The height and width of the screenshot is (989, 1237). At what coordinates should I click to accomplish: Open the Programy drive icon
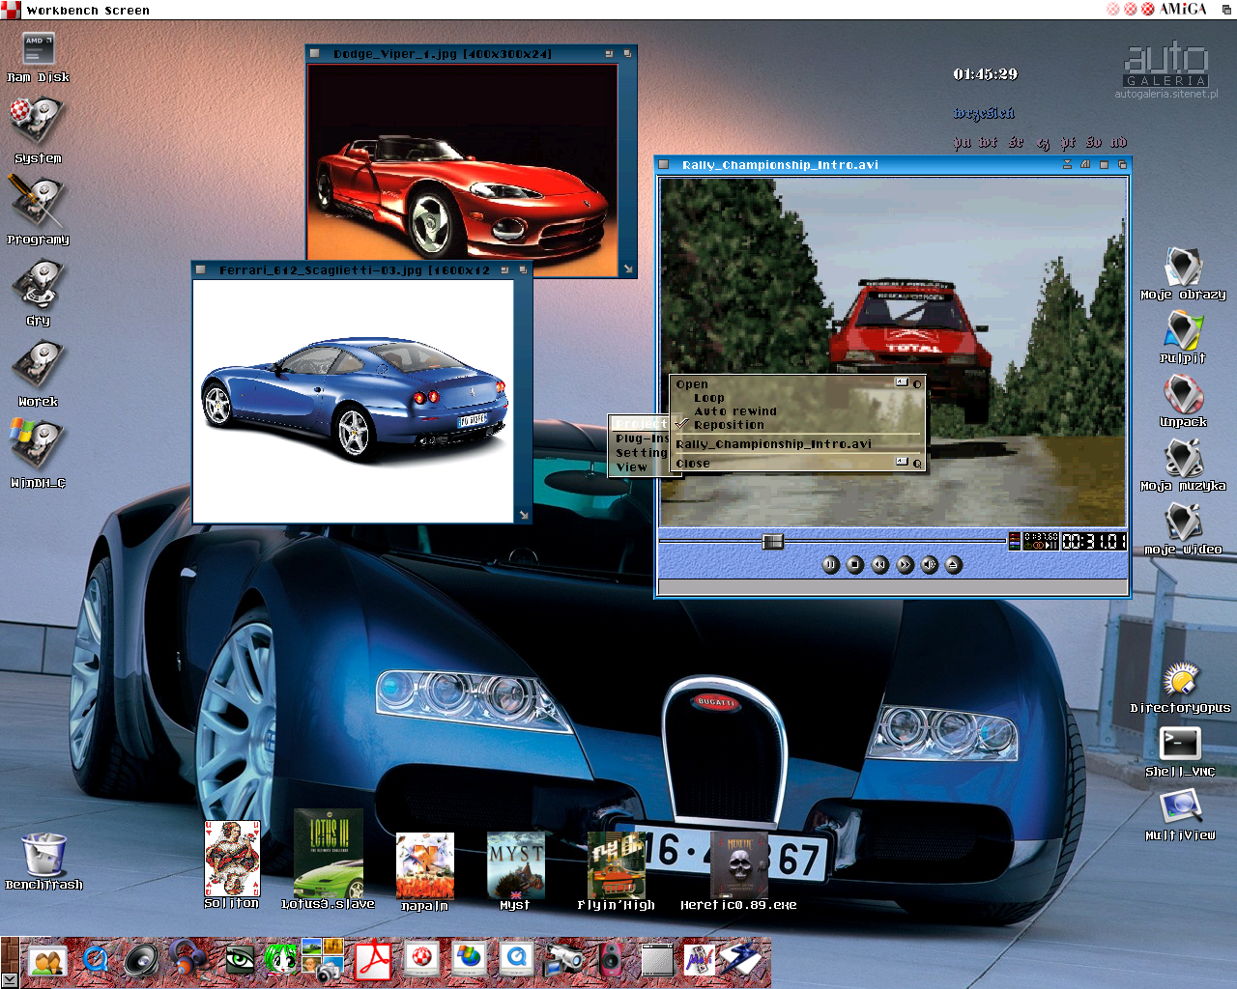tap(37, 201)
